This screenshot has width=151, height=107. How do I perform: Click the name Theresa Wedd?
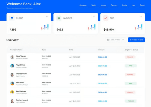click(21, 74)
